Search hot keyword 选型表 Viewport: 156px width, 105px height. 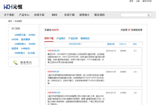click(15, 48)
